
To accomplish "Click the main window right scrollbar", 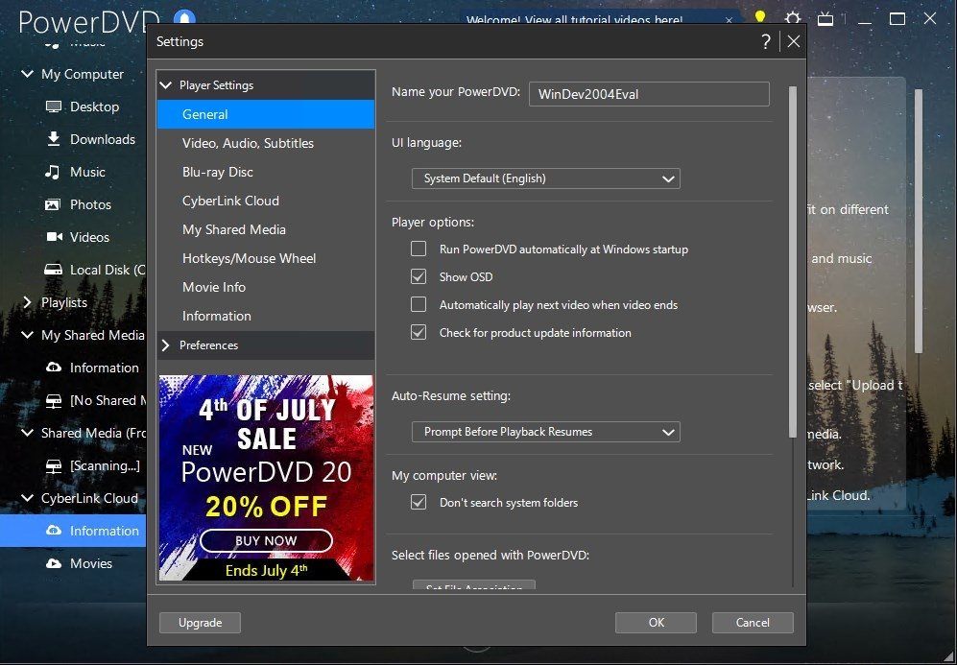I will click(x=919, y=221).
